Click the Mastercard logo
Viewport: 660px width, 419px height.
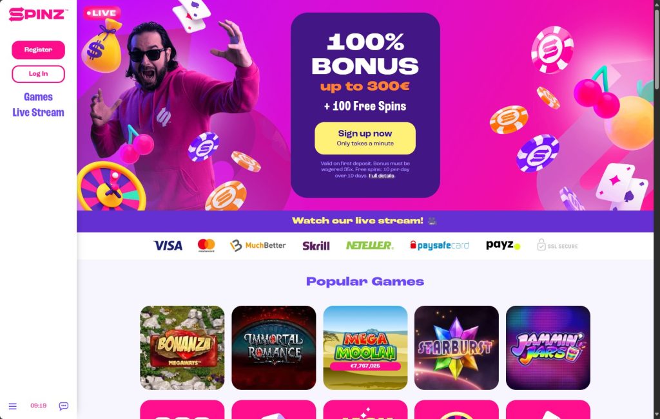(206, 245)
